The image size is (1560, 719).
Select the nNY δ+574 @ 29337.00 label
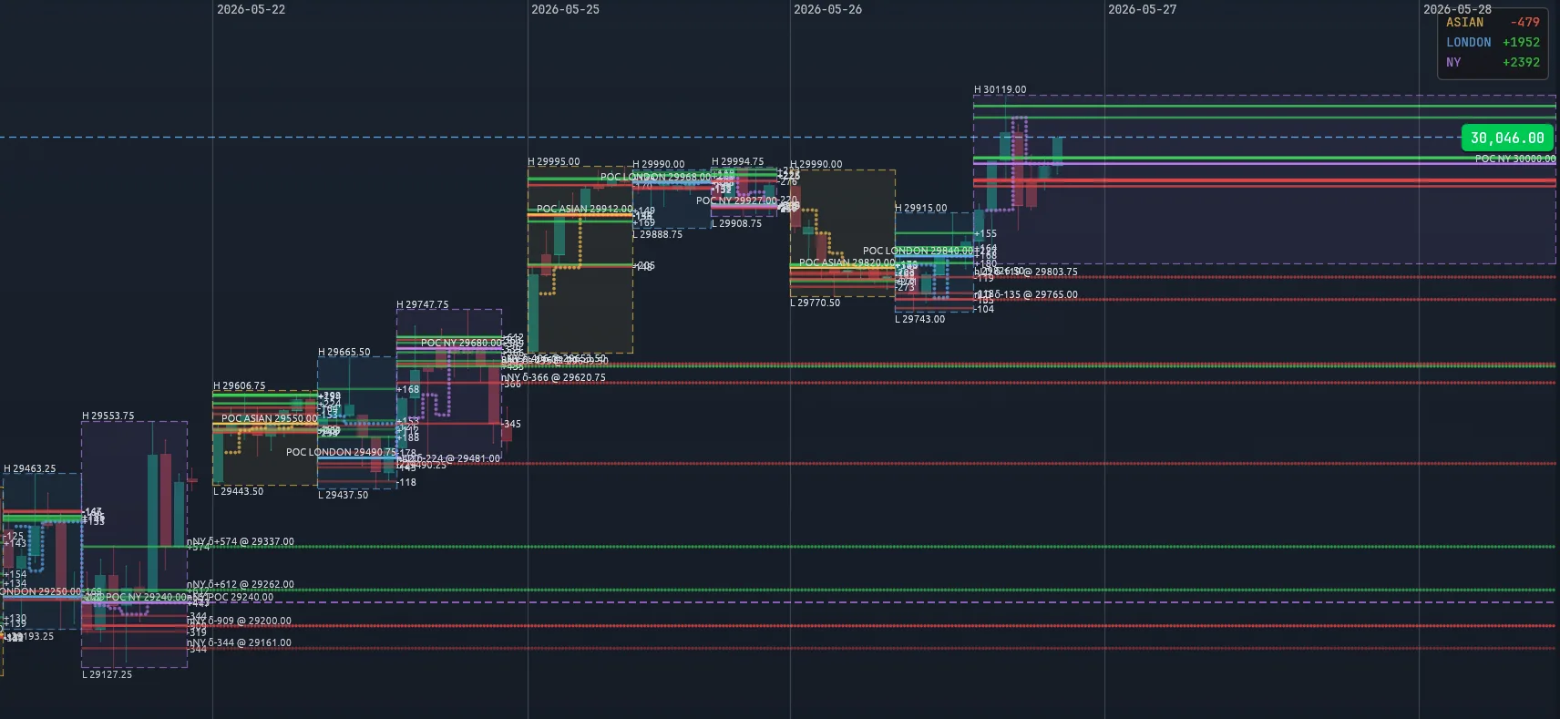click(x=241, y=541)
